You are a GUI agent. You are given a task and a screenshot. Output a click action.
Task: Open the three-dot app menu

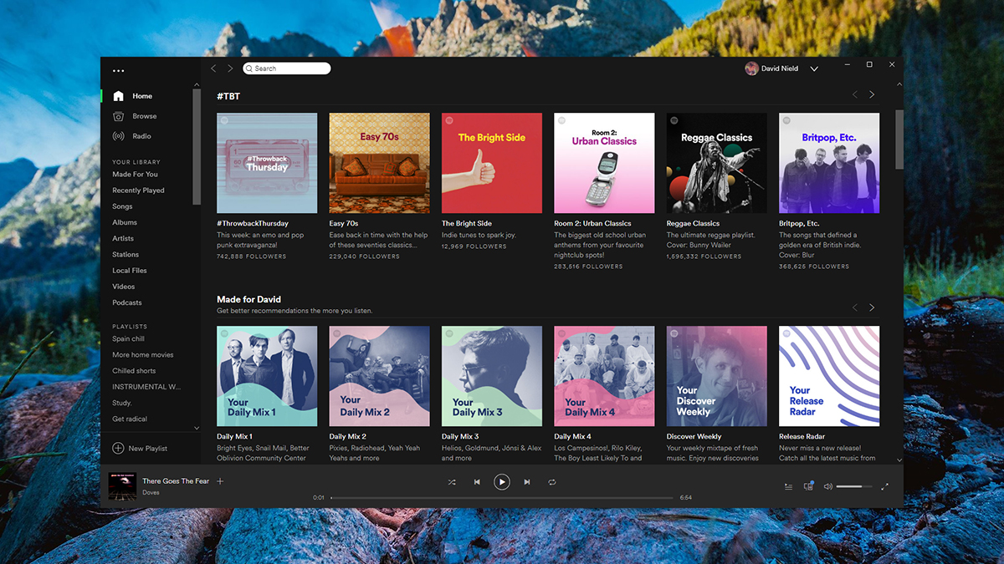[x=119, y=71]
